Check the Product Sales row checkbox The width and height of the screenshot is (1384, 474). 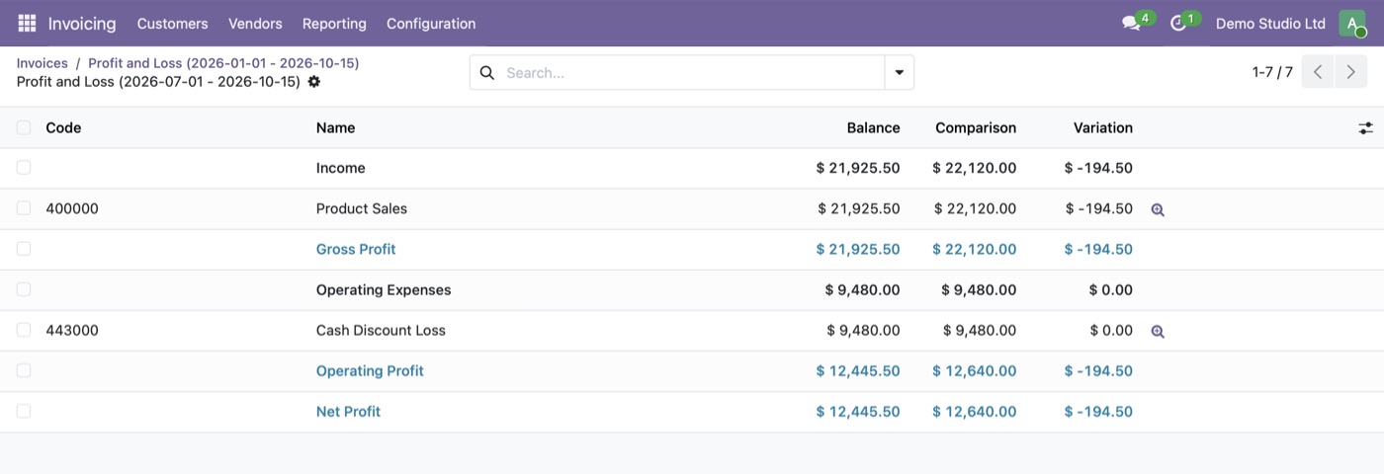pos(24,208)
